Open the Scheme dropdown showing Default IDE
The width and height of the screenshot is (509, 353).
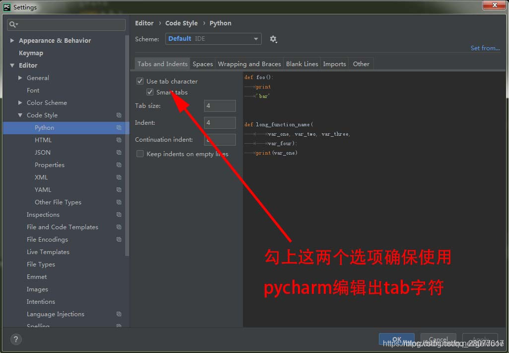(x=213, y=39)
